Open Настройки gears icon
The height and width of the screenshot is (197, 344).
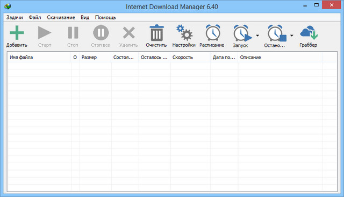point(184,33)
